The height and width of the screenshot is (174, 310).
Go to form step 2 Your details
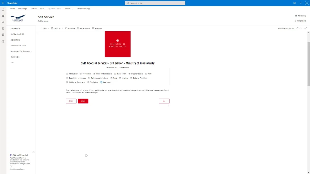coord(85,74)
